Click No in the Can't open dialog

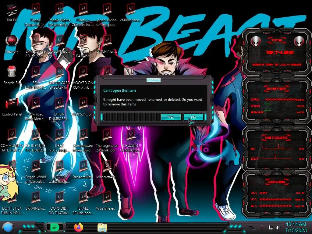coord(193,117)
